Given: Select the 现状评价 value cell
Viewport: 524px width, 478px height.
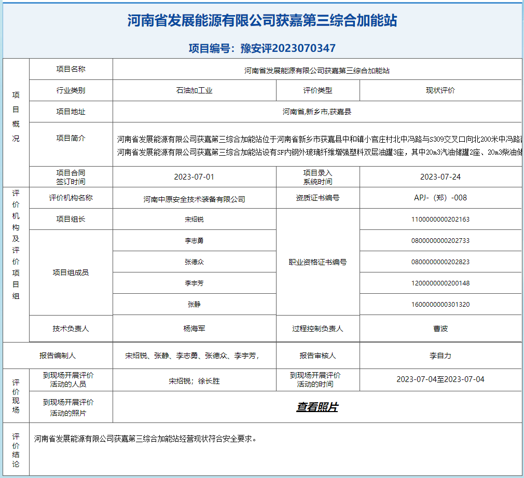Looking at the screenshot, I should [440, 91].
